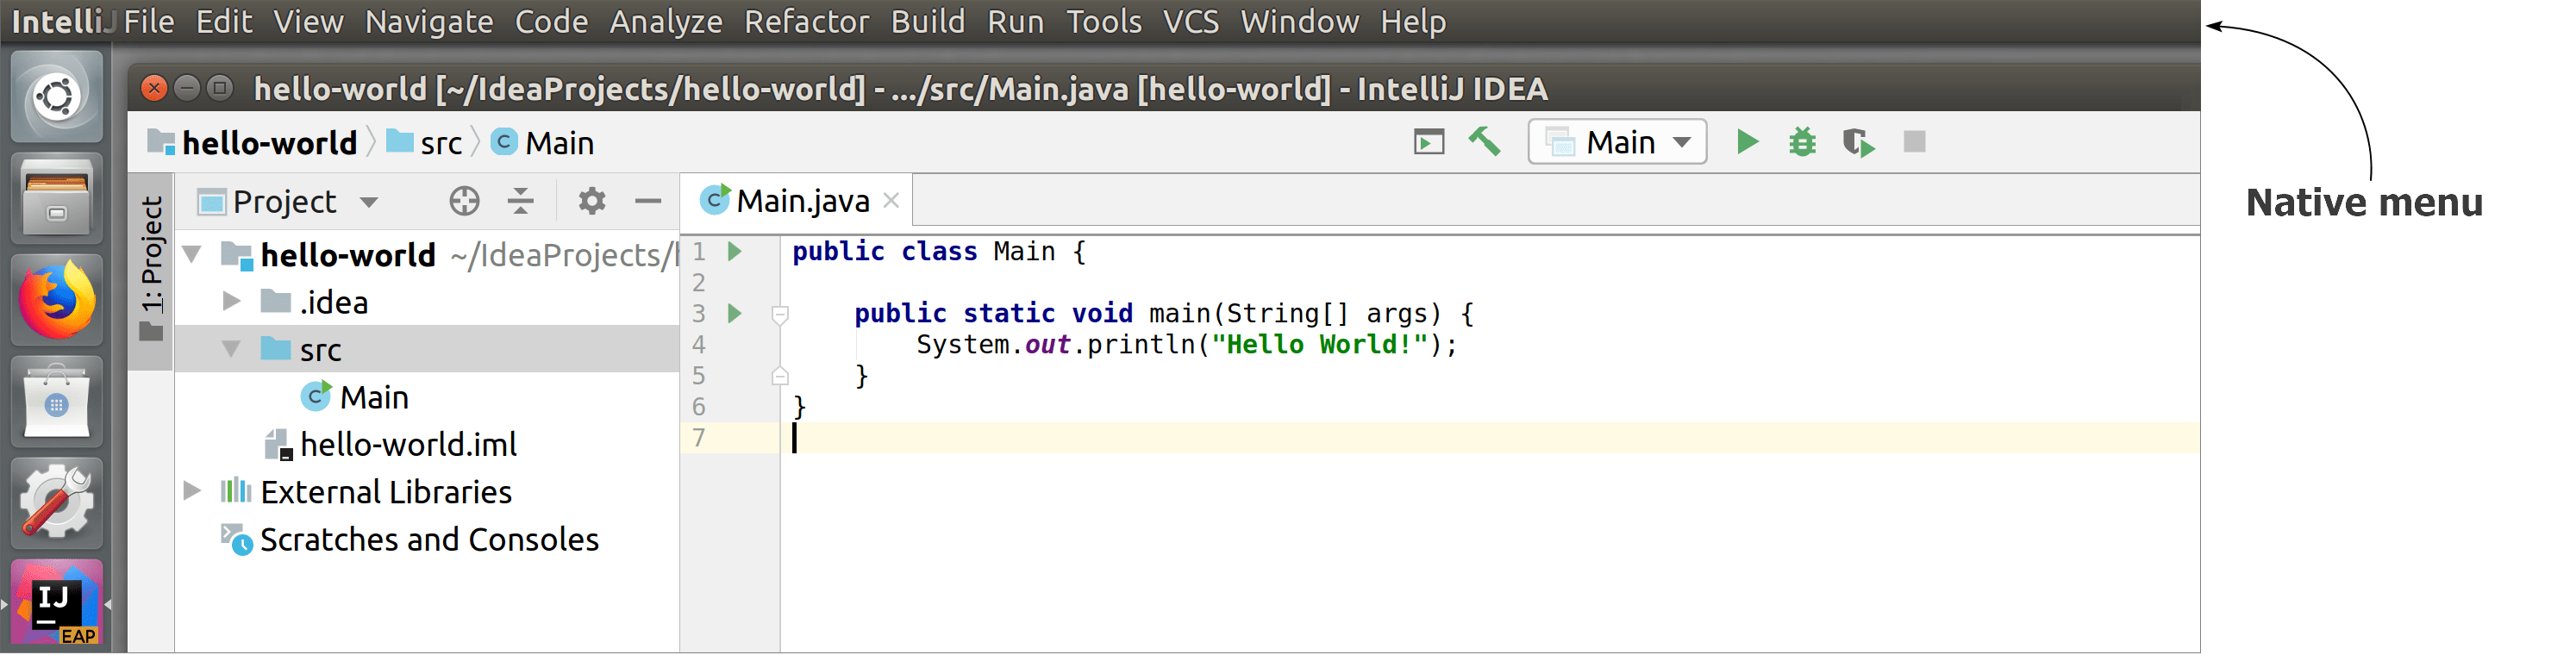Click line number 2 in the gutter

(x=699, y=283)
